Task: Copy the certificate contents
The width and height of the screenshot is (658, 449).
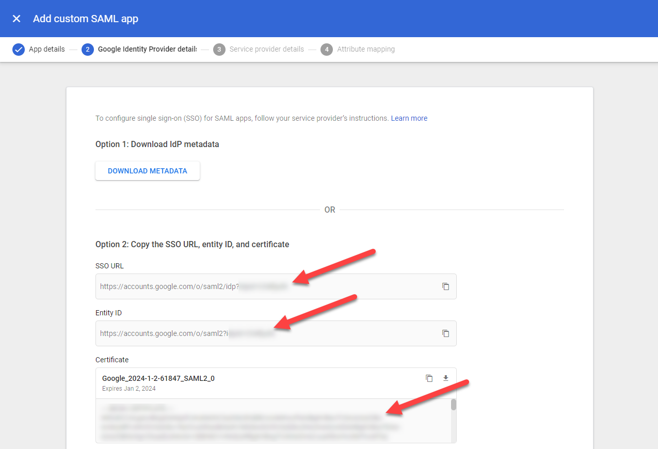Action: pos(429,378)
